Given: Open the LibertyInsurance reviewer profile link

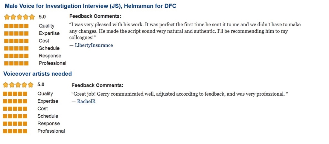Looking at the screenshot, I should point(94,45).
